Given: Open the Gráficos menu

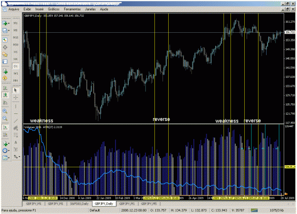Looking at the screenshot, I should coord(54,9).
